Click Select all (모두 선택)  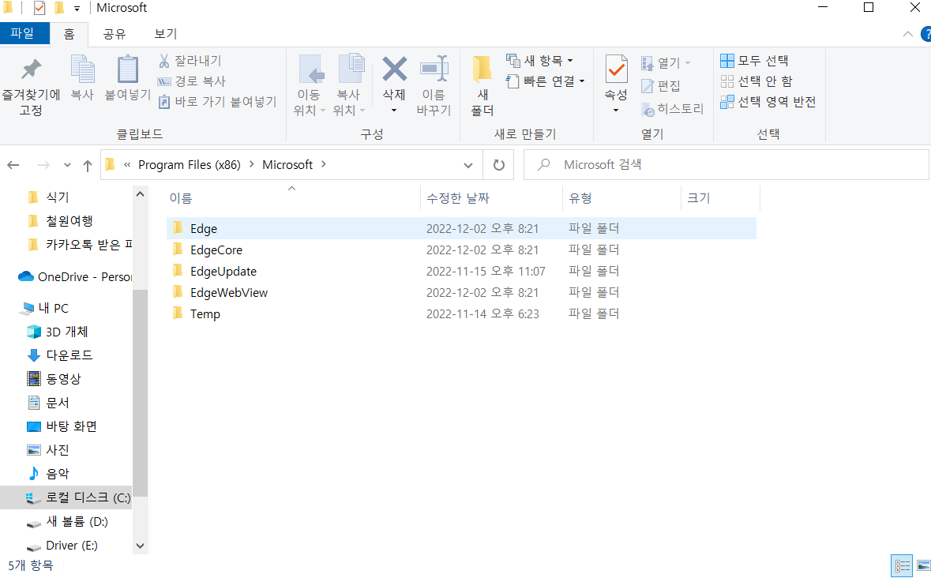point(754,61)
